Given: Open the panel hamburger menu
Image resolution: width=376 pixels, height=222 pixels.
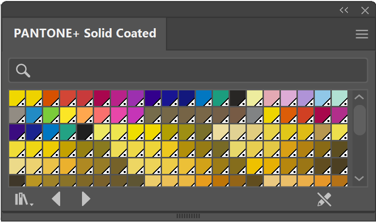Looking at the screenshot, I should click(x=362, y=34).
